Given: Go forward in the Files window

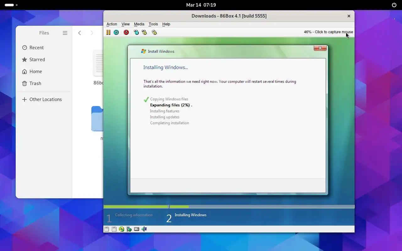Looking at the screenshot, I should click(x=92, y=33).
